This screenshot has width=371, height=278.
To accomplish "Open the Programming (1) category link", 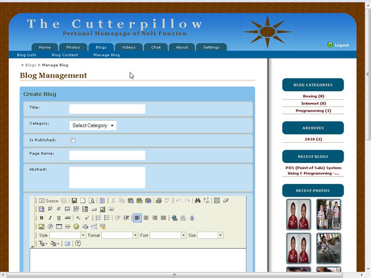I will click(x=313, y=111).
